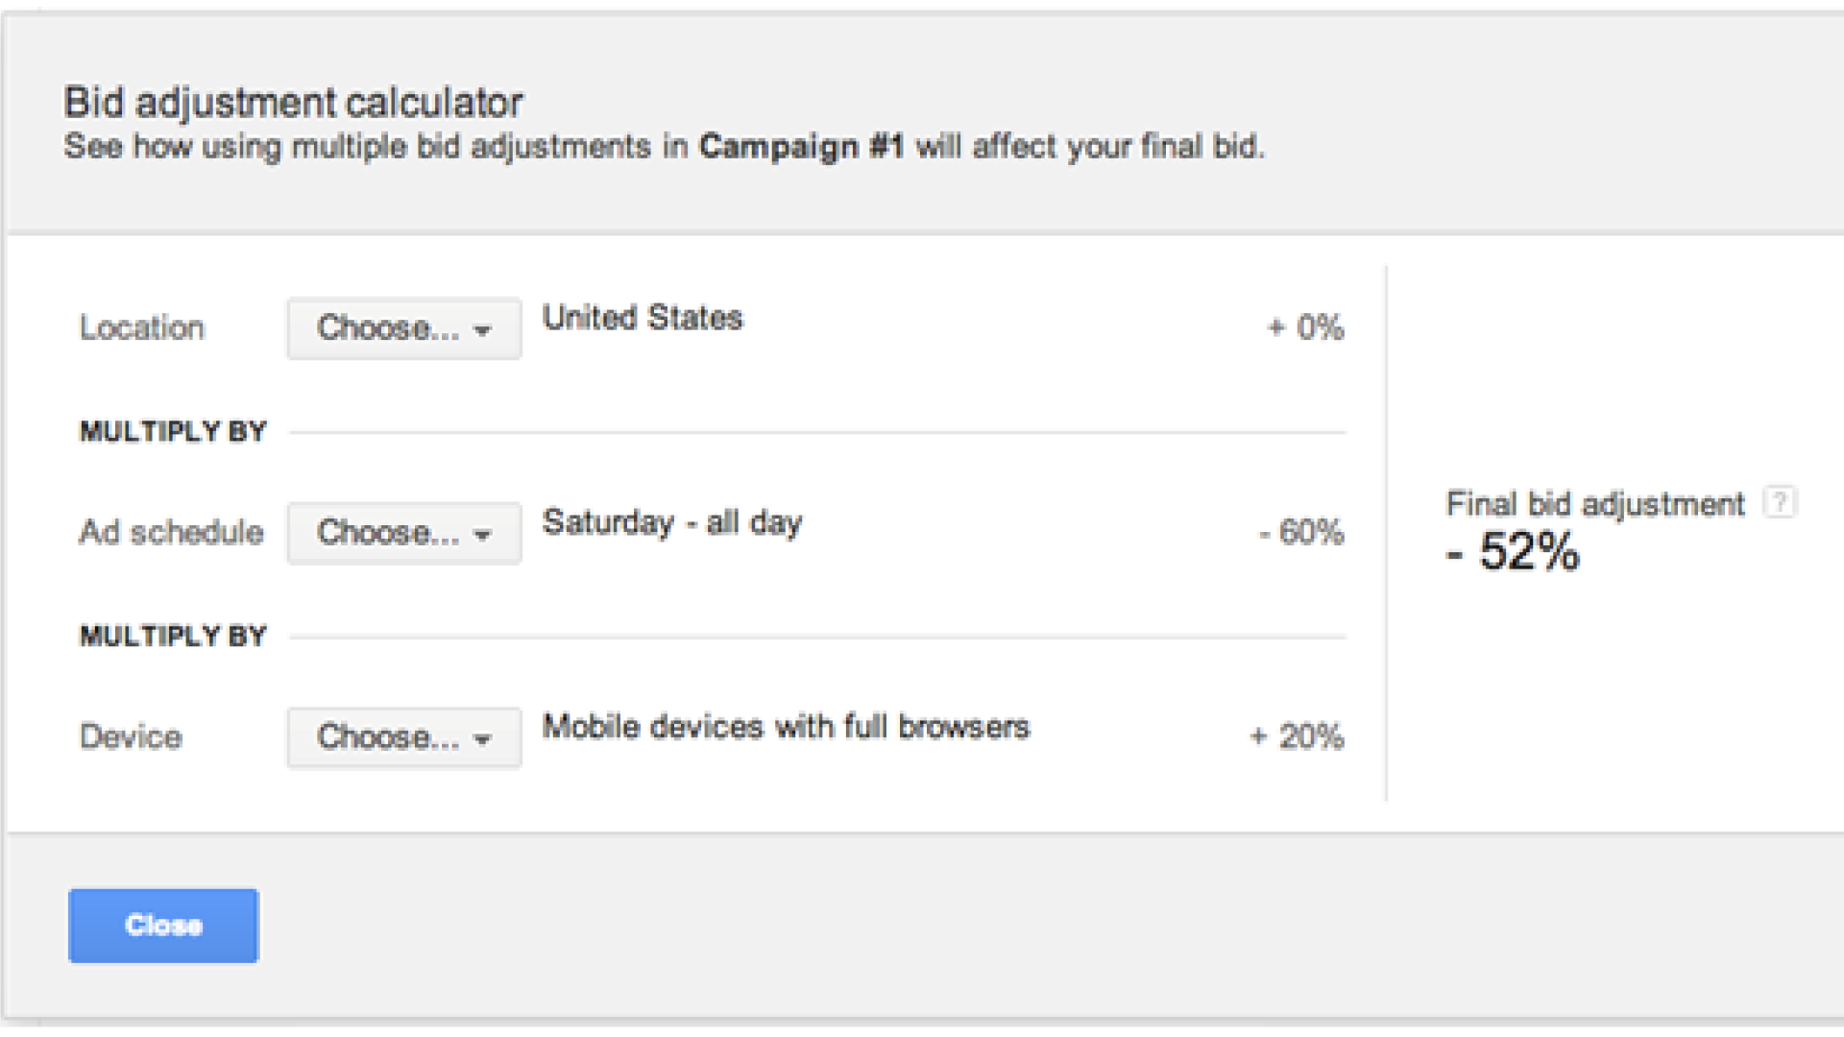Click the Location row label

click(x=142, y=328)
